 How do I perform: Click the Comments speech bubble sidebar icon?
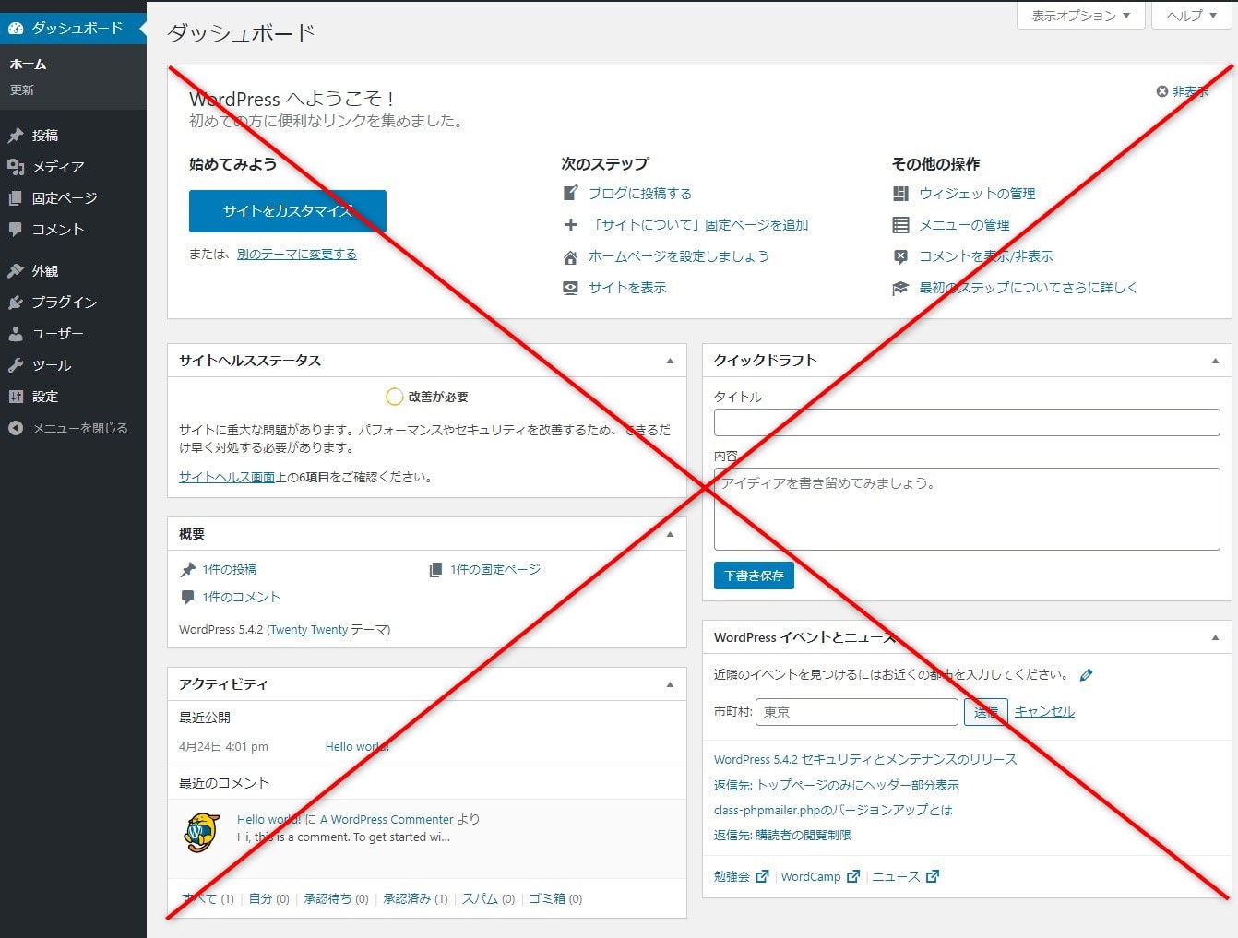[x=16, y=229]
